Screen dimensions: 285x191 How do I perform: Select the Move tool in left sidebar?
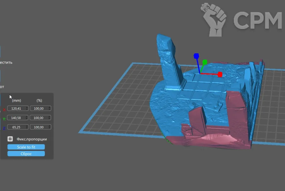[6, 62]
